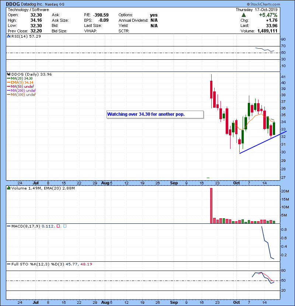Select the High price value 34.16
295x306 pixels.
pos(36,20)
